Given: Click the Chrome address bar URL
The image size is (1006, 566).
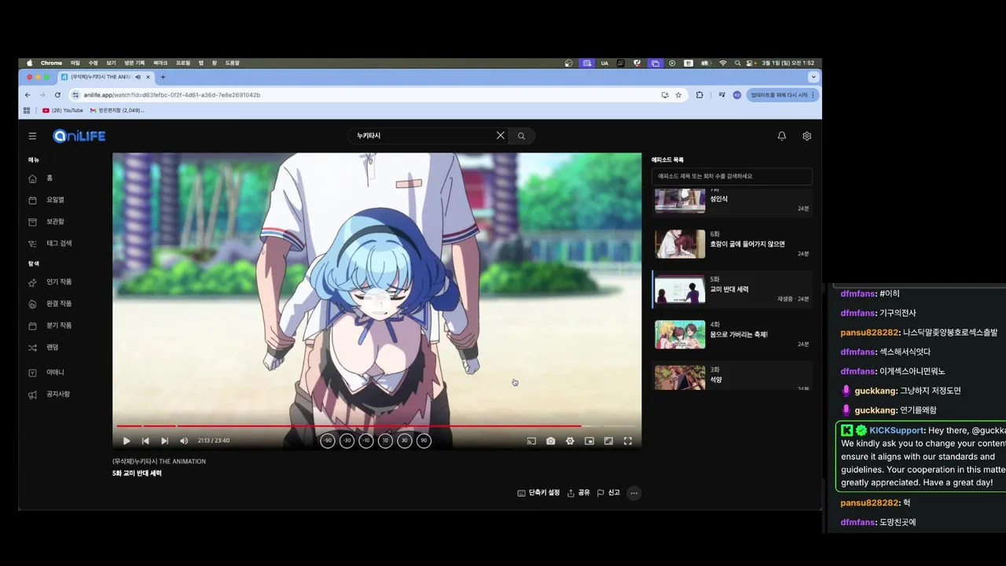Looking at the screenshot, I should [171, 95].
